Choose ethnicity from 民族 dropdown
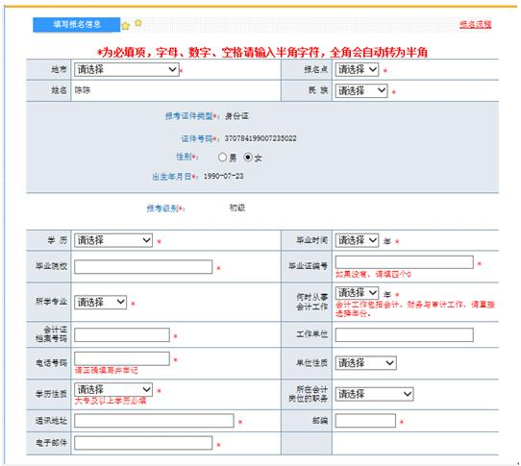The width and height of the screenshot is (521, 466). (361, 90)
